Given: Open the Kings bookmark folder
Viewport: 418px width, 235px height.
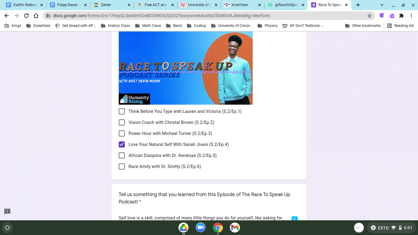Looking at the screenshot, I should [13, 25].
